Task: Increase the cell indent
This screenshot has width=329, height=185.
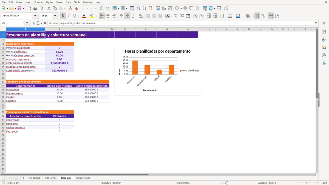Action: coord(209,16)
